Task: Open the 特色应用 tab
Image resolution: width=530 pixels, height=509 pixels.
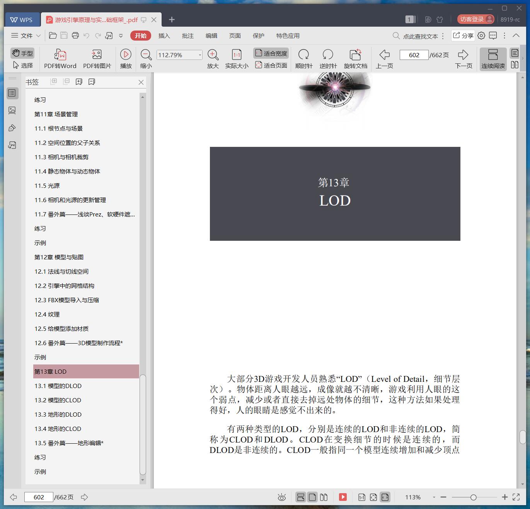Action: (288, 36)
